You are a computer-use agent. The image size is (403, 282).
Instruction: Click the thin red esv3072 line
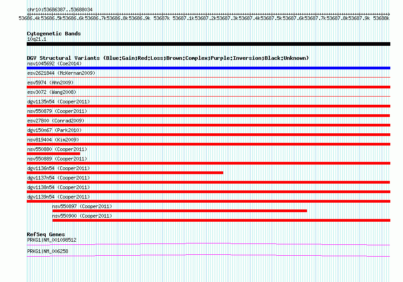point(208,96)
